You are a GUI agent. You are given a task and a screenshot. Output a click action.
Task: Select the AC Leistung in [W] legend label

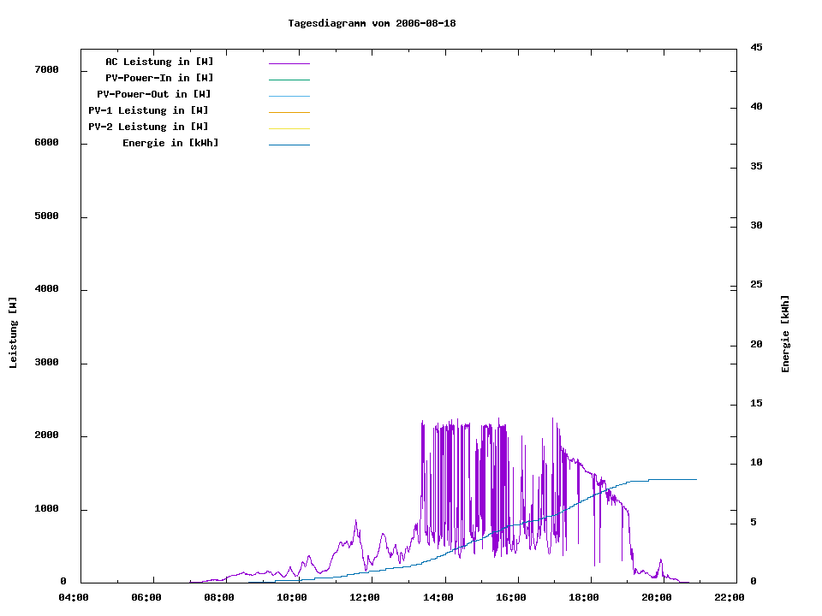point(159,62)
